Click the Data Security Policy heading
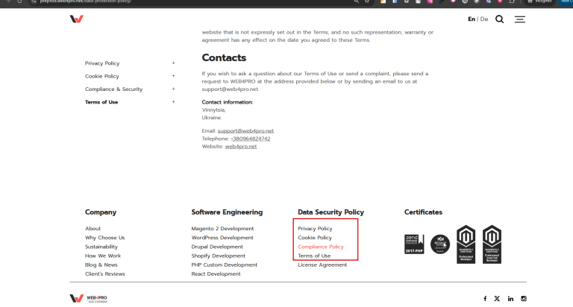Screen dimensions: 573x307 click(x=331, y=212)
